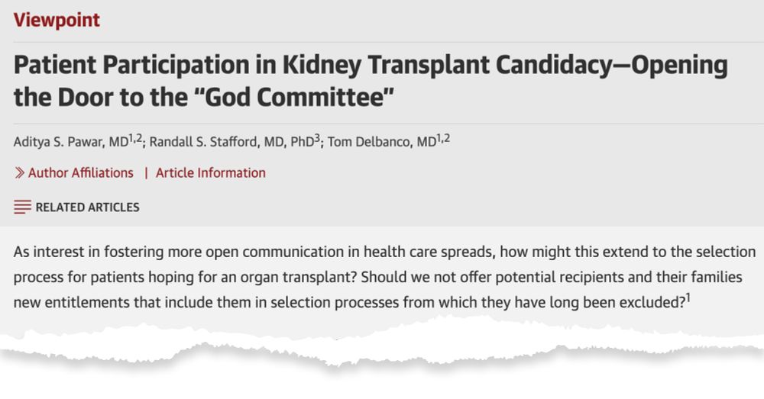Show the RELATED ARTICLES section label
Screen dimensions: 764x399
coord(87,207)
